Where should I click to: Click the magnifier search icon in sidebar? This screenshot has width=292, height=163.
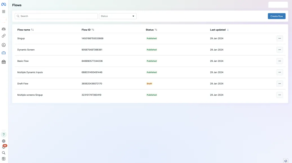pos(4,153)
